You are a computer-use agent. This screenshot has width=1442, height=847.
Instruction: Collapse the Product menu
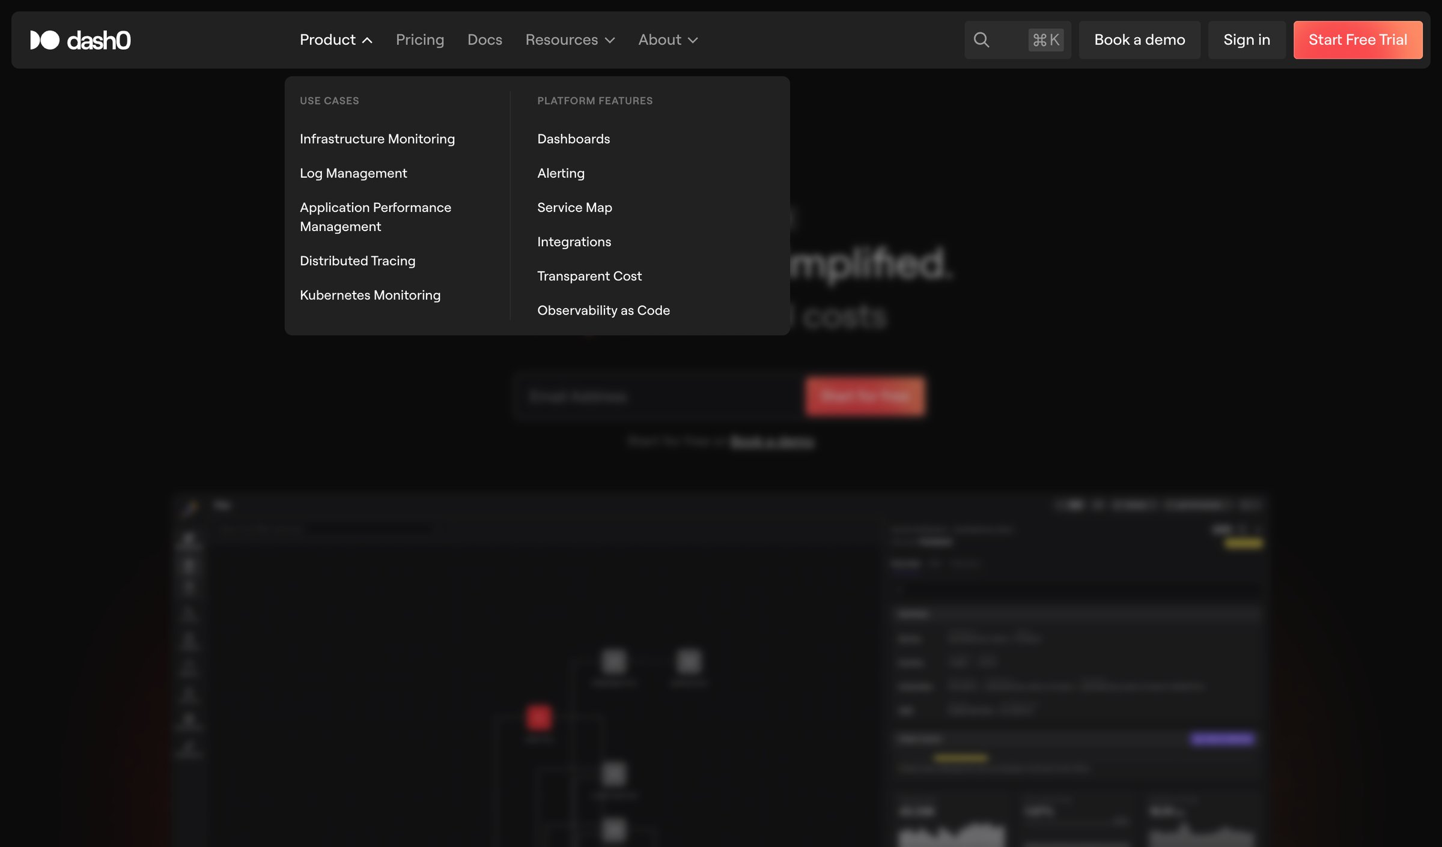[336, 40]
